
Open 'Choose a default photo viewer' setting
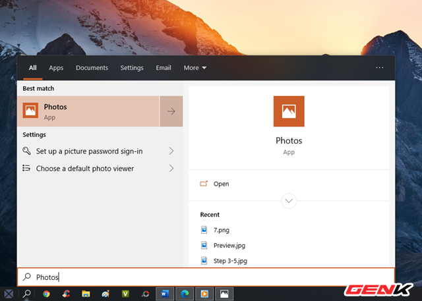(x=84, y=169)
